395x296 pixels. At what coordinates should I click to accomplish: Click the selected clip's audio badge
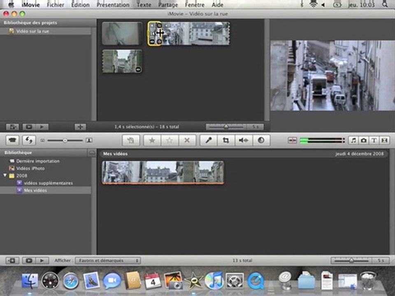[166, 25]
